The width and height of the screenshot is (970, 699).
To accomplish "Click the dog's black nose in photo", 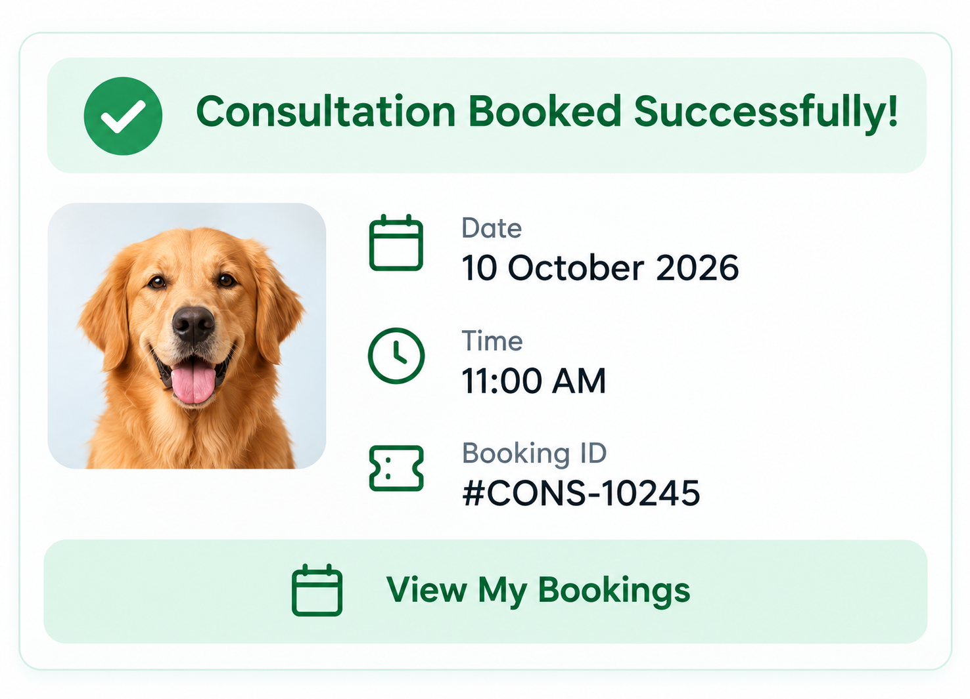I will (x=193, y=322).
